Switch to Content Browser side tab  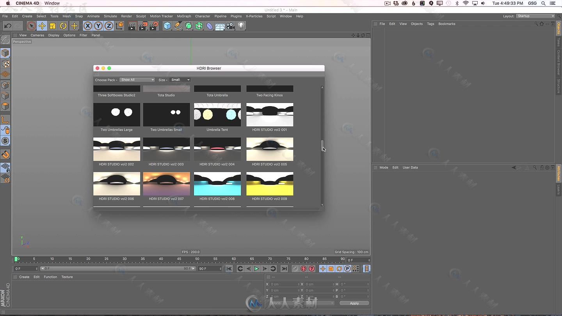pos(558,62)
